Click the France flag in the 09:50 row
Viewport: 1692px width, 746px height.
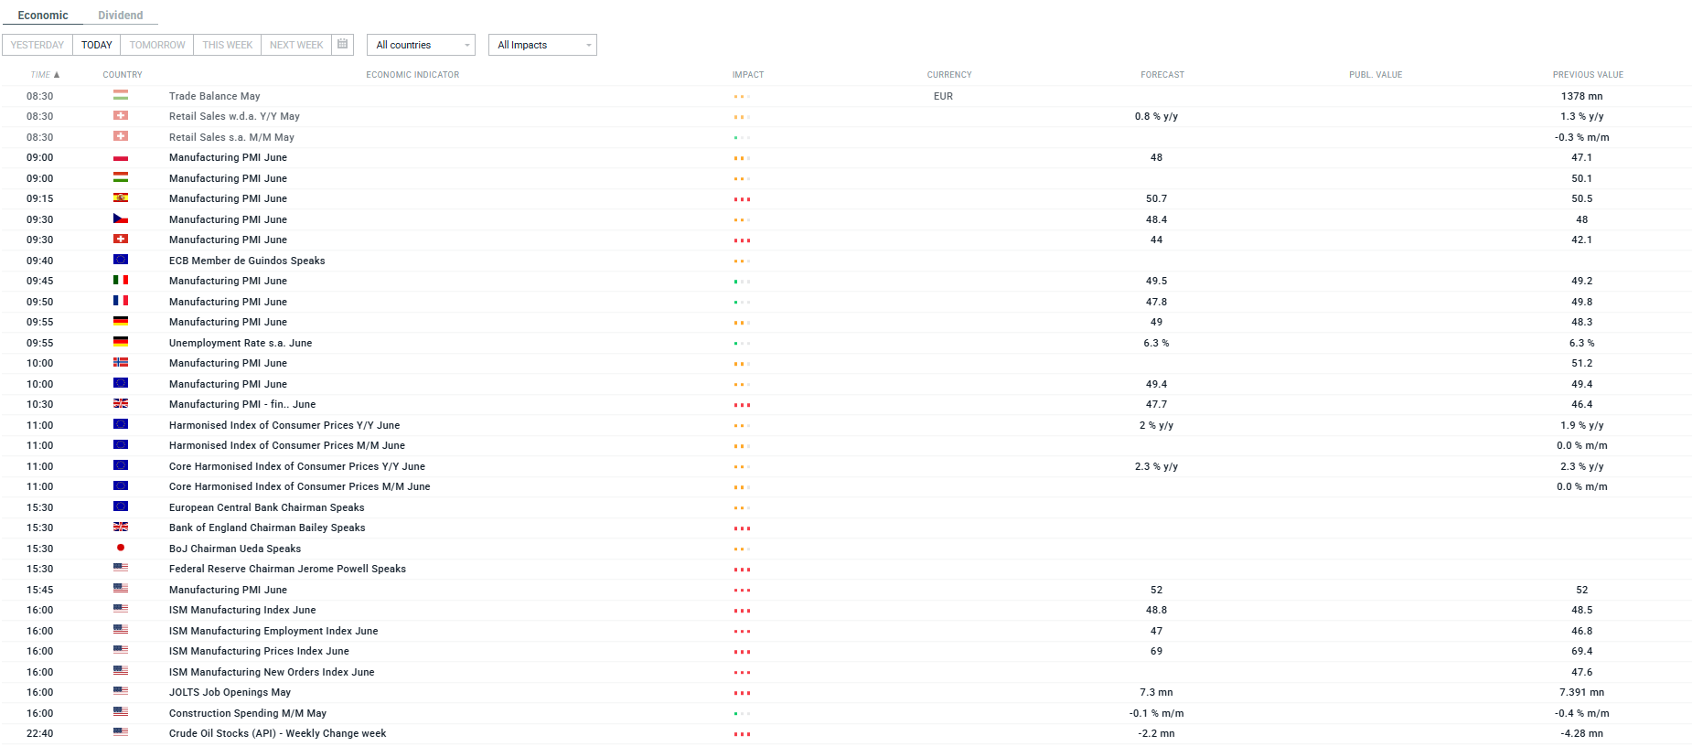(x=121, y=301)
